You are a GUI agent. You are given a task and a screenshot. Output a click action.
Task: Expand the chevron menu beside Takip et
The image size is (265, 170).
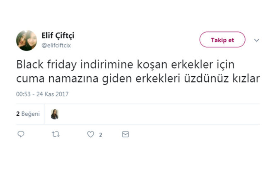257,40
